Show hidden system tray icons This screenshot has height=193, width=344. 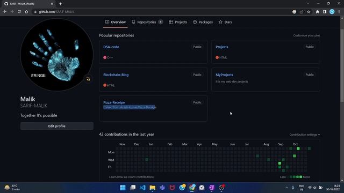286,188
